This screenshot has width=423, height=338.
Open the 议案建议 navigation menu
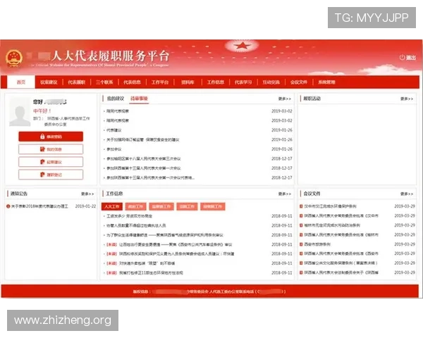(x=49, y=82)
